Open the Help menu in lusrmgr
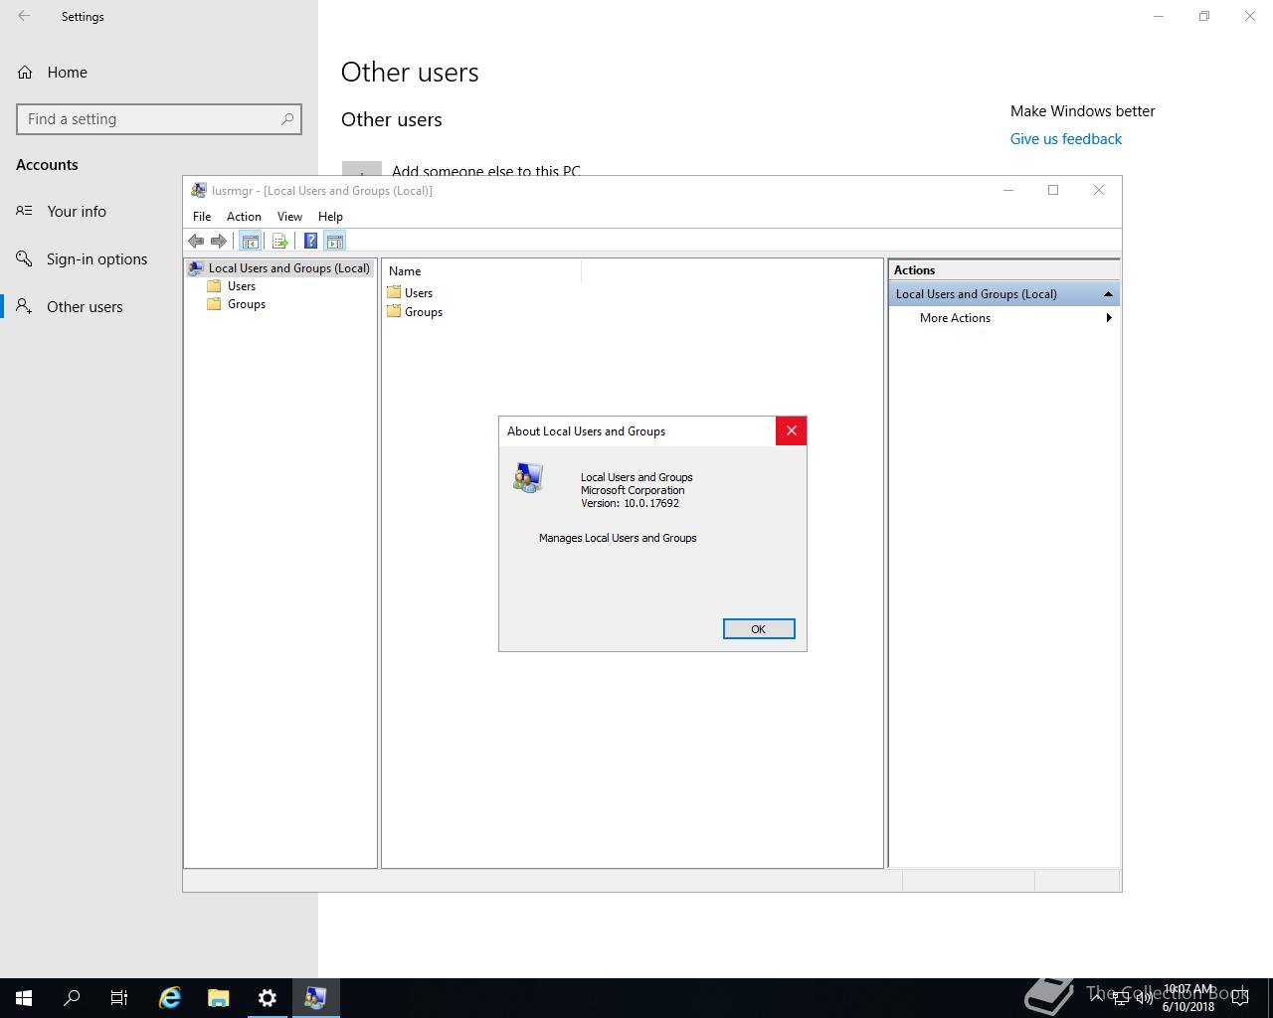Image resolution: width=1273 pixels, height=1018 pixels. 330,216
